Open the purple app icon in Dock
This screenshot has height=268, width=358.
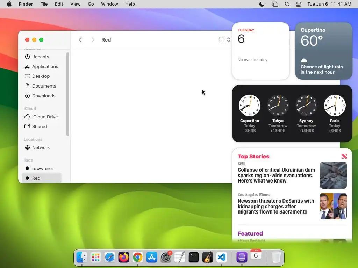(242, 257)
